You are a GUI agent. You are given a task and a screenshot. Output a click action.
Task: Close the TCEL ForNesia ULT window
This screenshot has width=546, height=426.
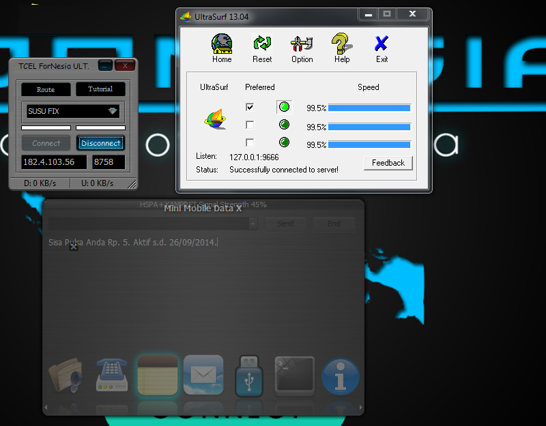point(125,65)
